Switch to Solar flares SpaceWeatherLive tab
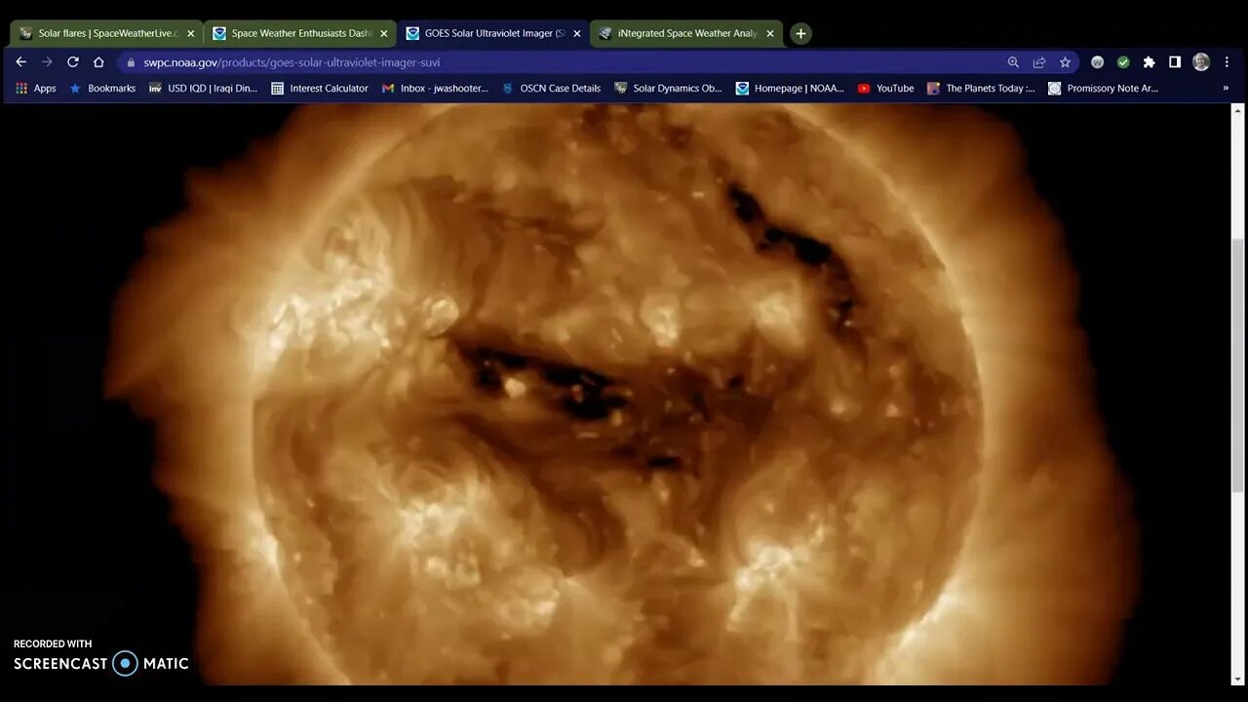The width and height of the screenshot is (1248, 702). click(x=107, y=33)
